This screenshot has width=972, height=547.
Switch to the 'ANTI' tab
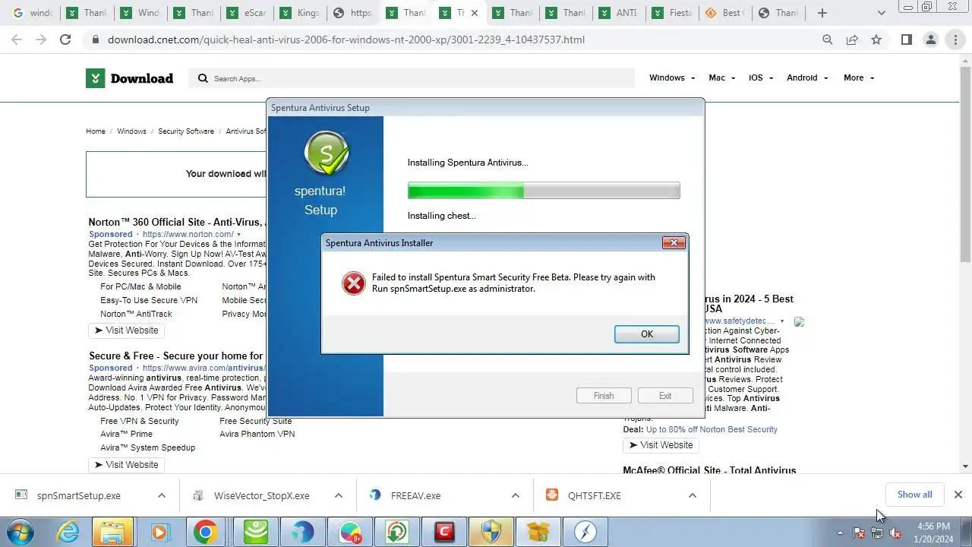617,13
